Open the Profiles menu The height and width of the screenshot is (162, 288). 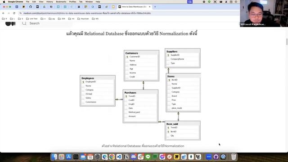(x=72, y=2)
